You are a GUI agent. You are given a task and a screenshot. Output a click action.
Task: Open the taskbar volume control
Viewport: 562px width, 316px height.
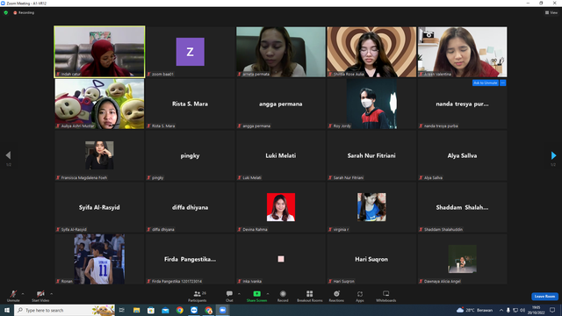(522, 310)
